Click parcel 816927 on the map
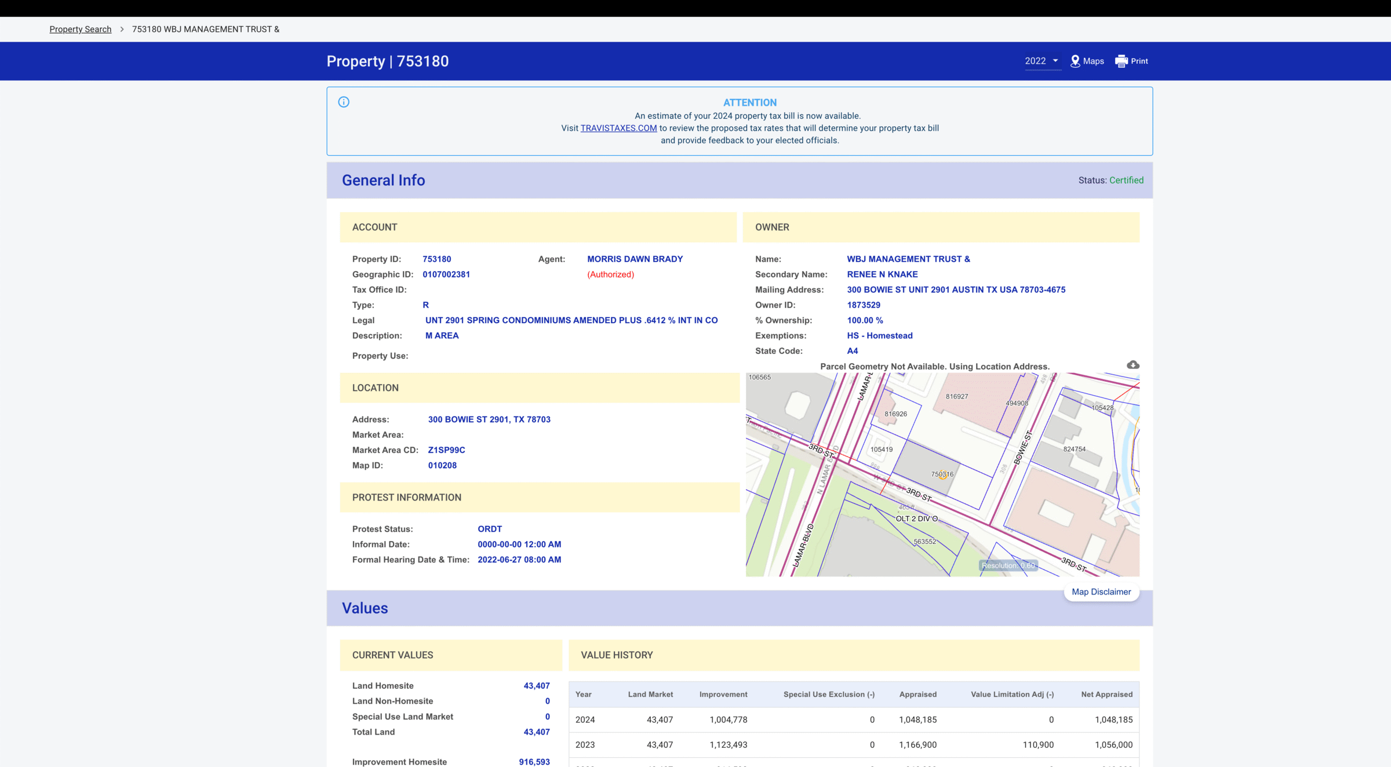This screenshot has width=1391, height=767. pyautogui.click(x=957, y=397)
